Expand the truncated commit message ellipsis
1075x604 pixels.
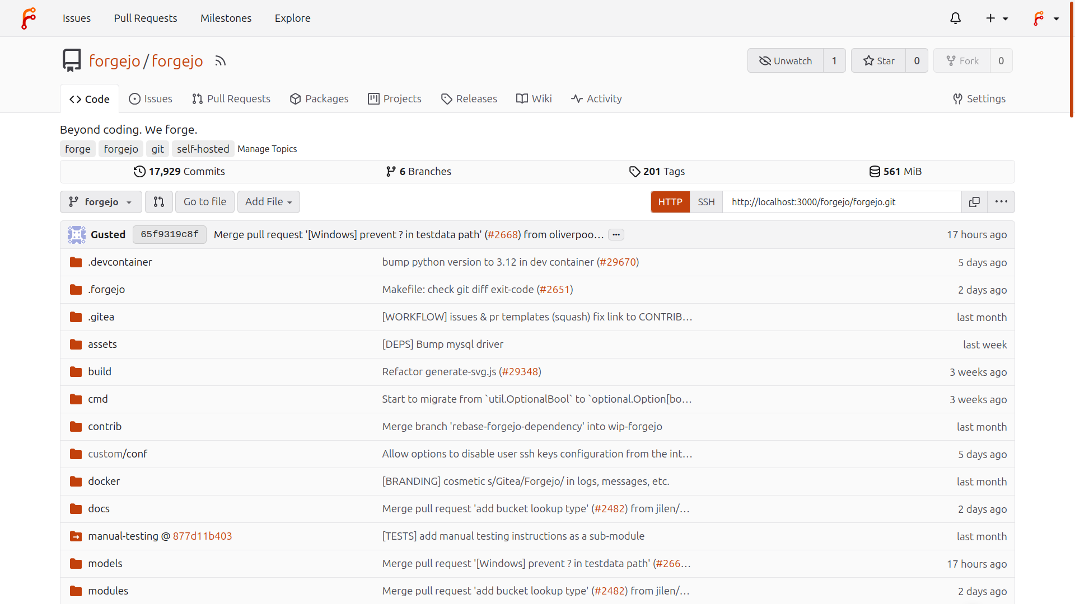pyautogui.click(x=616, y=234)
